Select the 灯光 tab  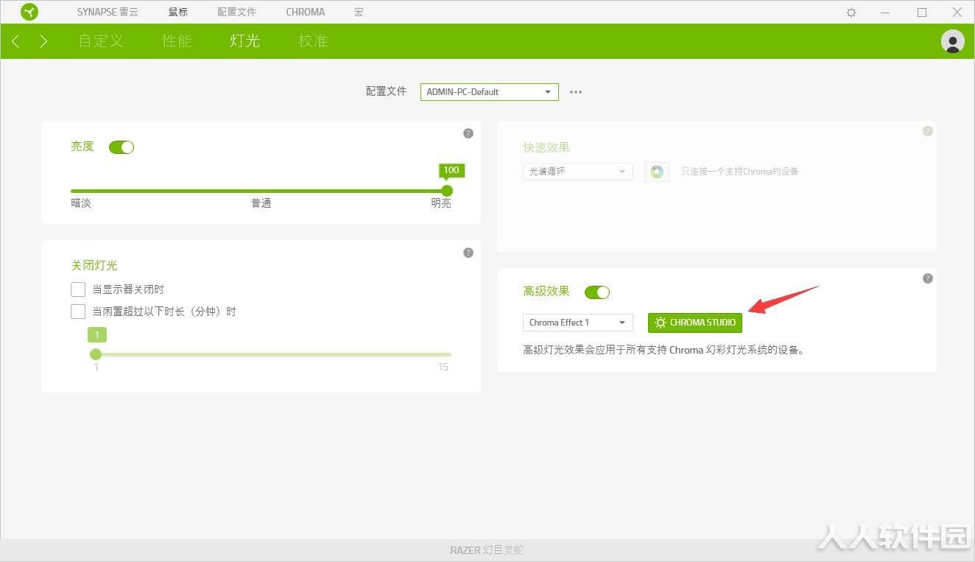[244, 41]
